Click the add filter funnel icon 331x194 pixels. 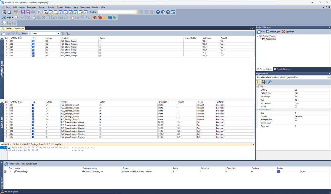coord(68,34)
